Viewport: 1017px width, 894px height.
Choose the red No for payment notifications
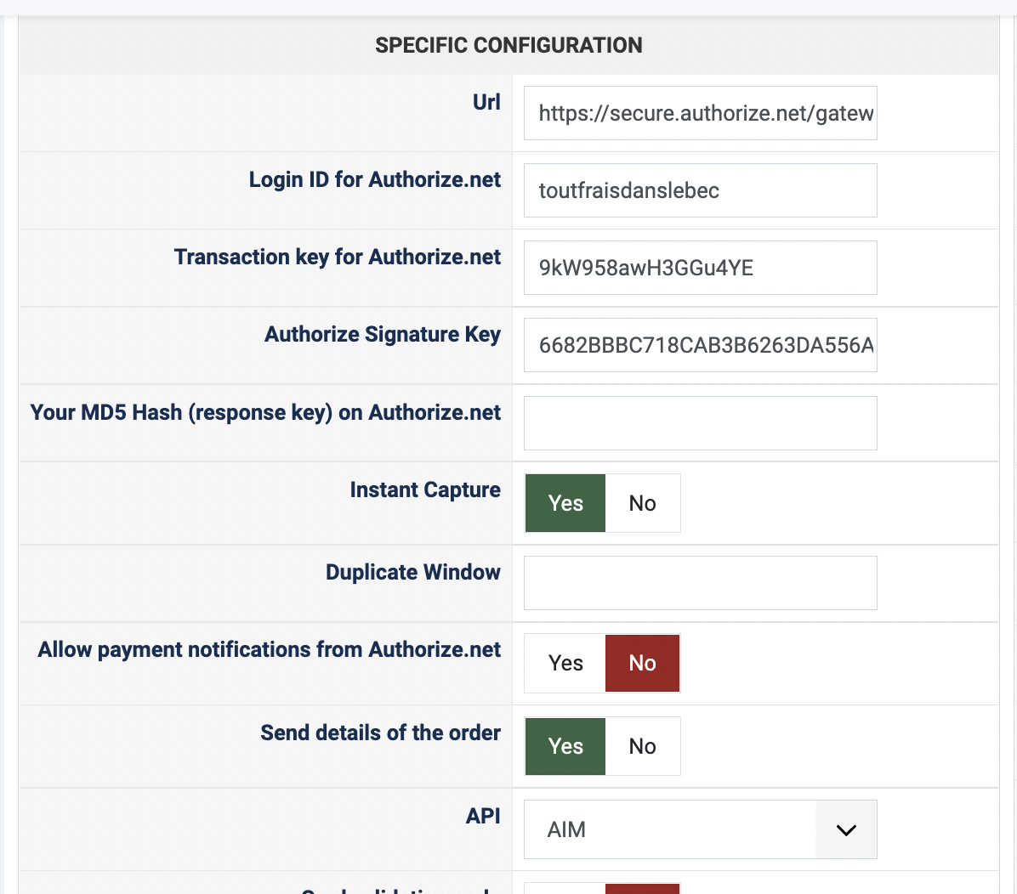point(643,663)
